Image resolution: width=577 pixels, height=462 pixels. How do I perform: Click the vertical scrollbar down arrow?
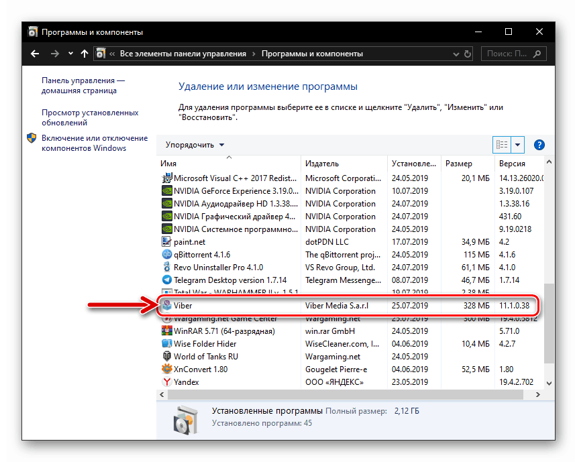click(549, 384)
